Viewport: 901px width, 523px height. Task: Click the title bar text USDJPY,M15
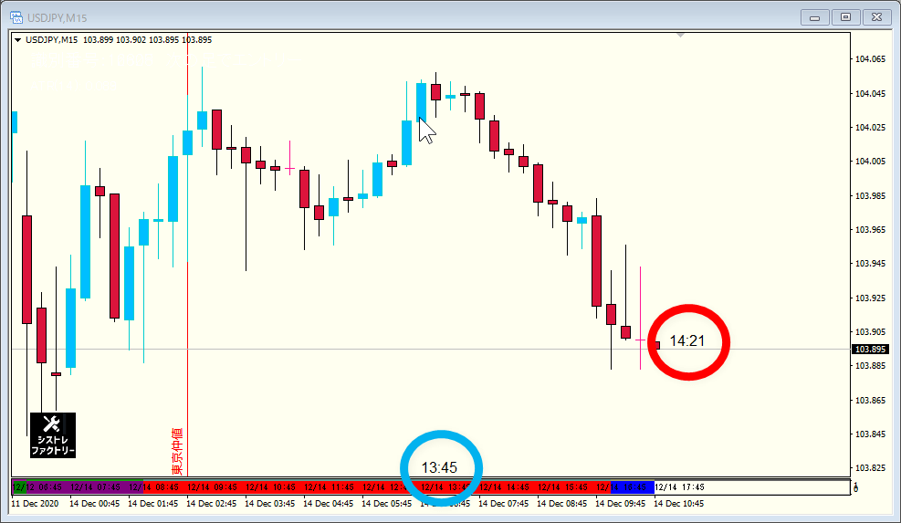pos(57,18)
